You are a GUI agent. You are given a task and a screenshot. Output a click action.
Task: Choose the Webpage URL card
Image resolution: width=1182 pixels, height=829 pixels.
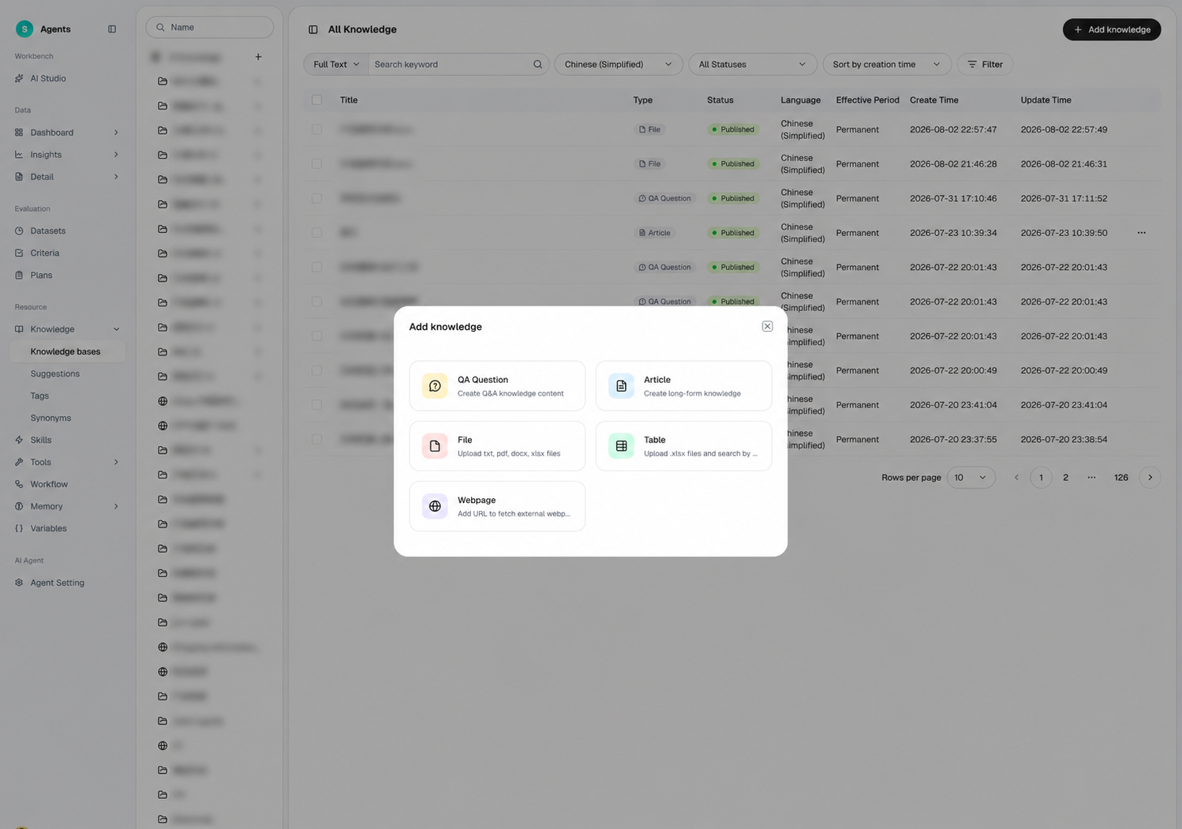tap(497, 506)
